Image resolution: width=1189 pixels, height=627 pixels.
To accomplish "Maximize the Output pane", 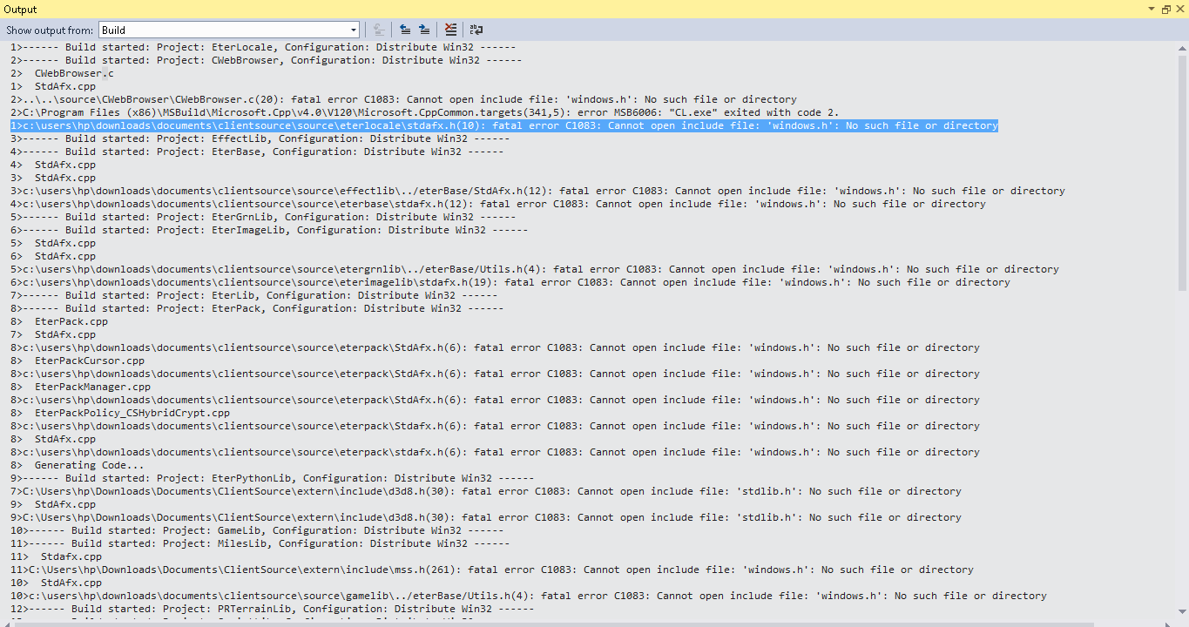I will (x=1166, y=9).
